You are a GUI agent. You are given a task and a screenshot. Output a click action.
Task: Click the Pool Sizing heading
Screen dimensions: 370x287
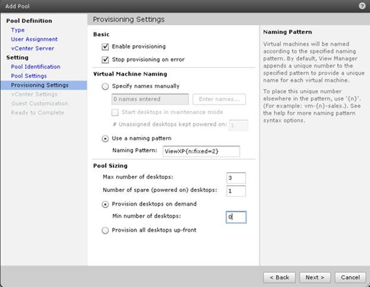tap(111, 166)
